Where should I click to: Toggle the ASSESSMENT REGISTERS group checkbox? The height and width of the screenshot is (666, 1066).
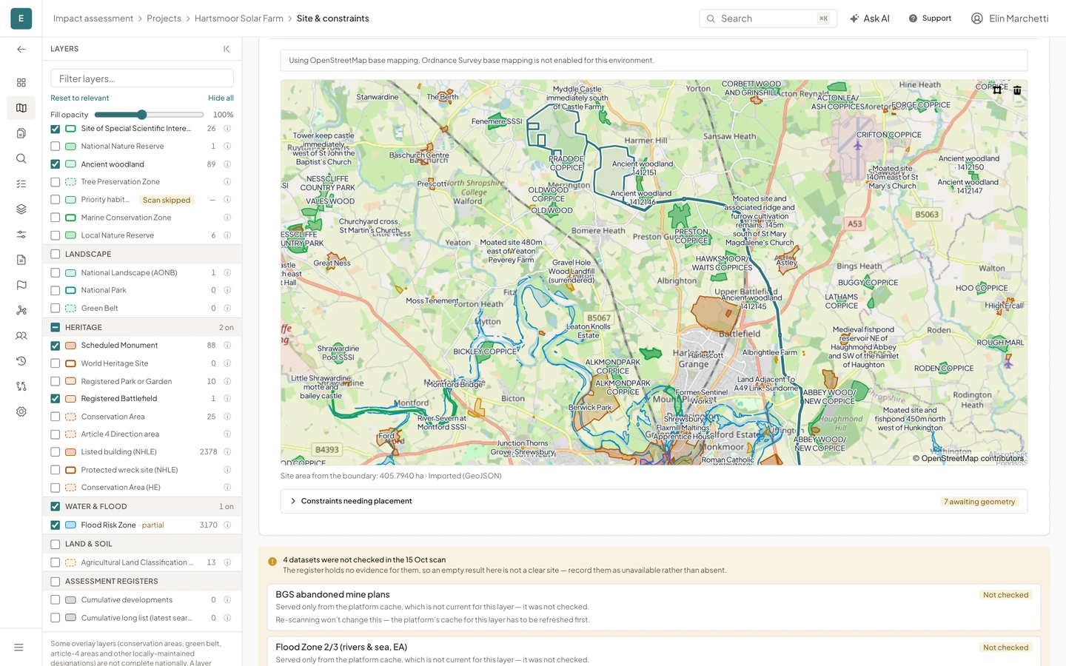point(56,582)
